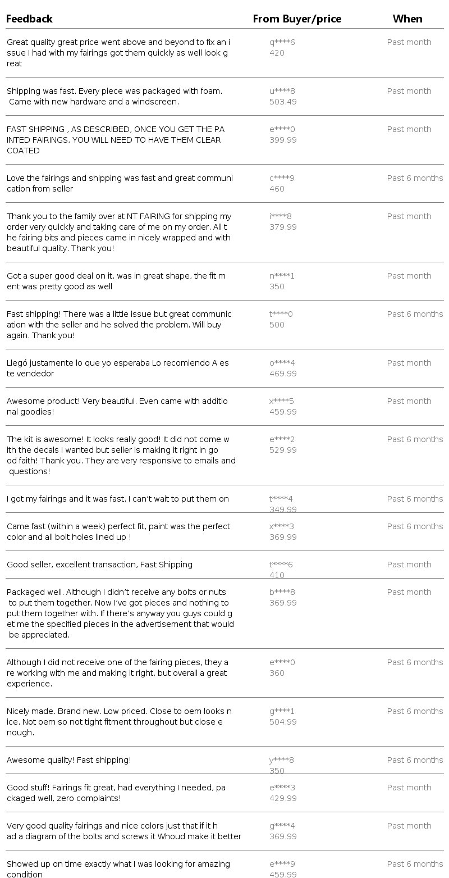Select buyer b****8
Screen dimensions: 449x878
pos(282,593)
